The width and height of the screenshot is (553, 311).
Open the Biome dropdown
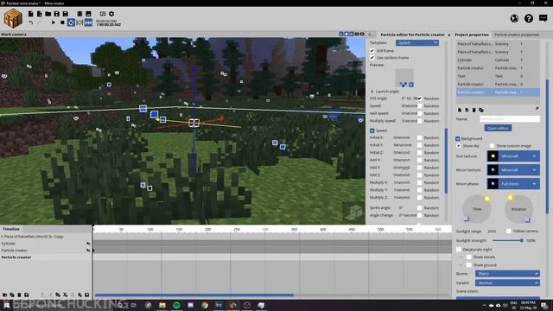(507, 274)
